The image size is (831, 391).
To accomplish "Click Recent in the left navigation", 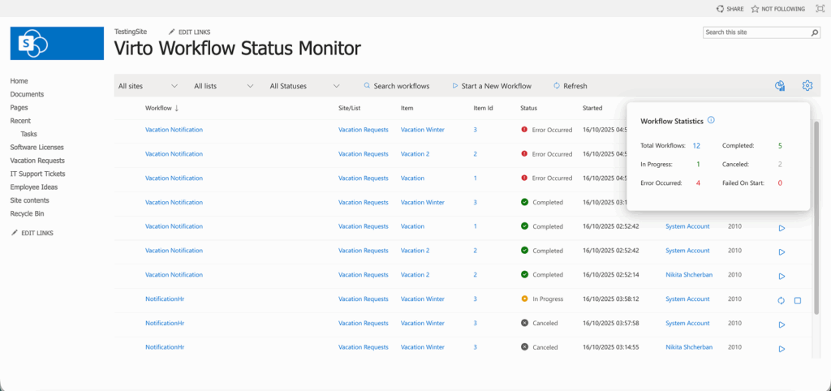I will point(20,121).
